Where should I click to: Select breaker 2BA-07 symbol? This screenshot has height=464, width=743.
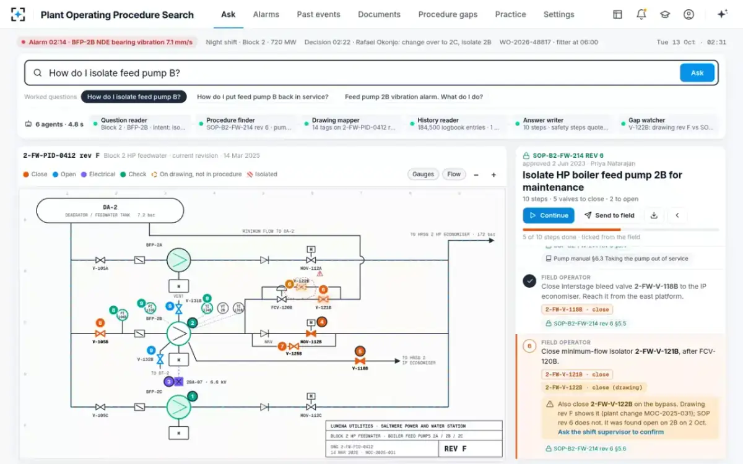pyautogui.click(x=178, y=382)
